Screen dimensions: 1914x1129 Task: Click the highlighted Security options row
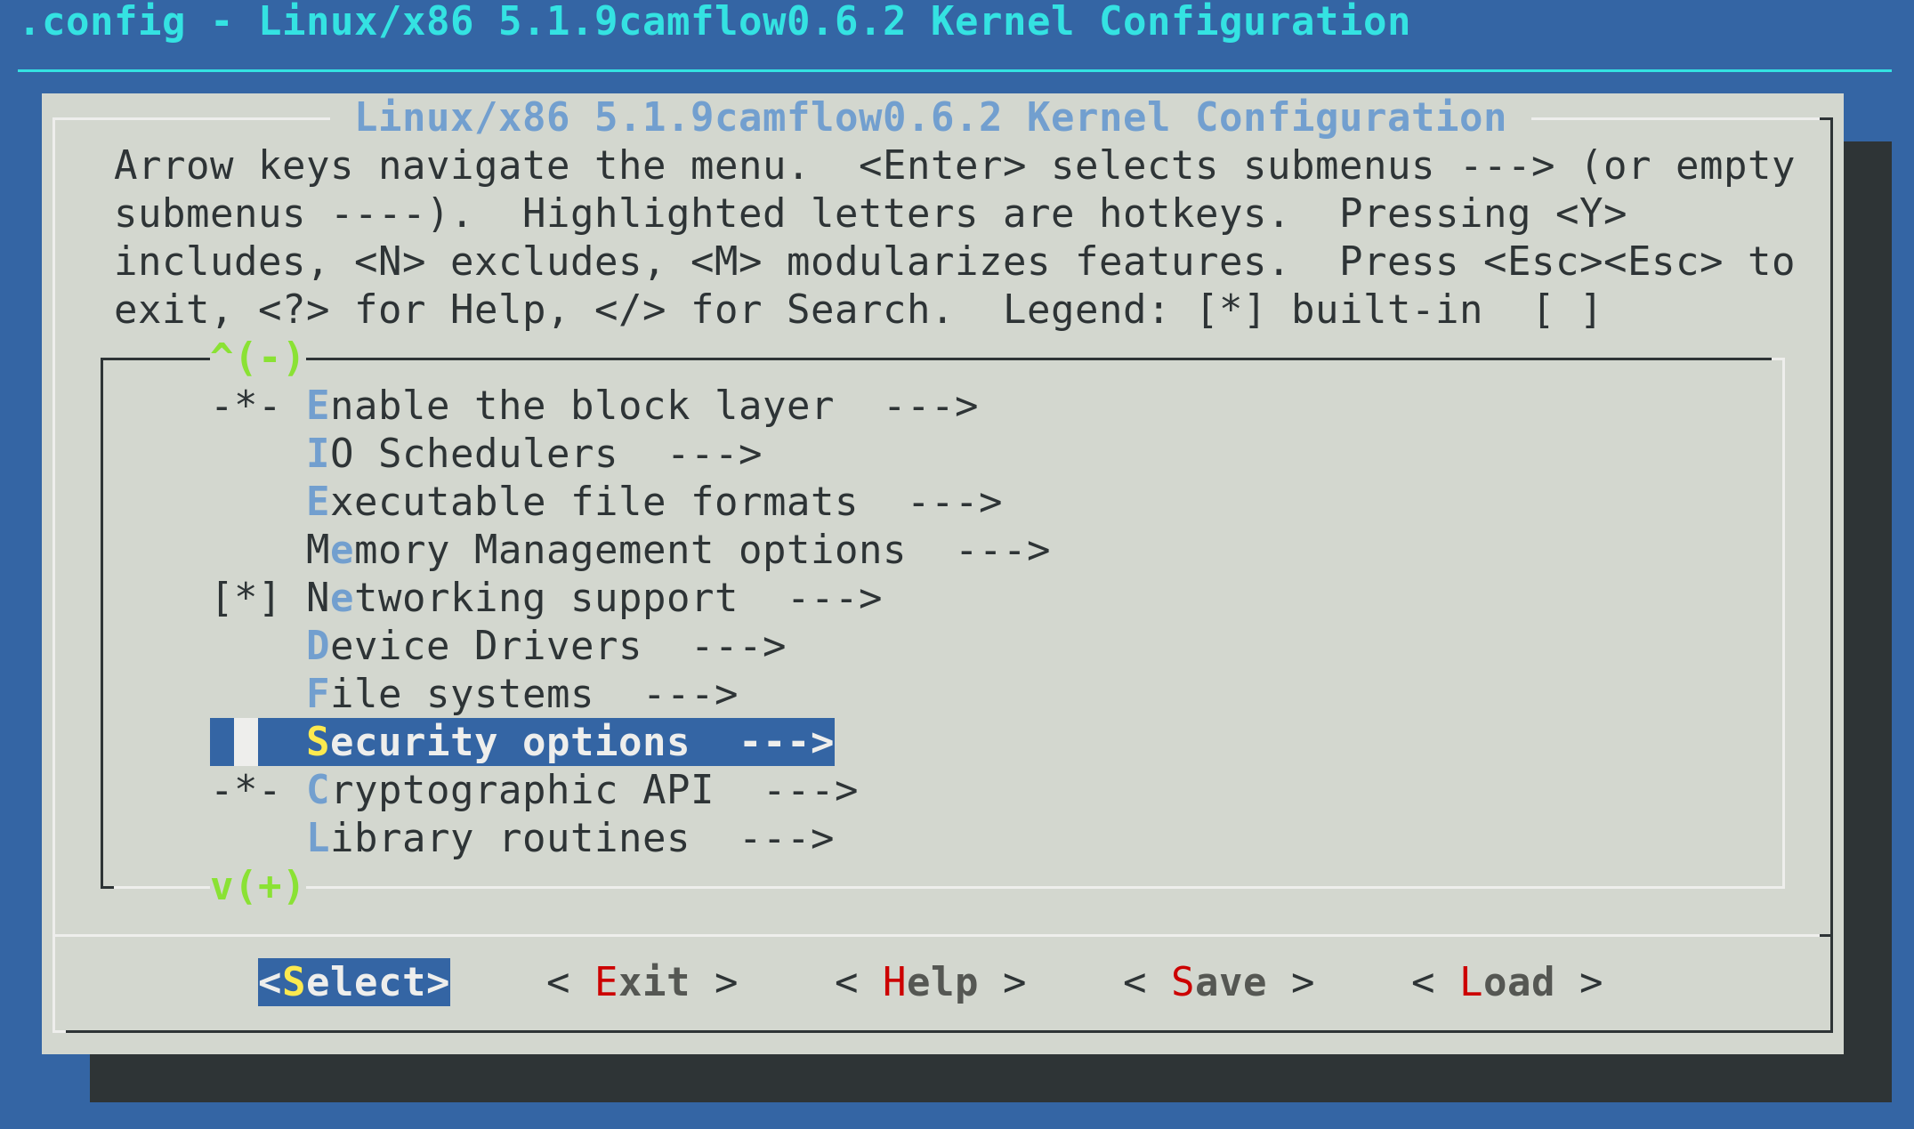[522, 740]
